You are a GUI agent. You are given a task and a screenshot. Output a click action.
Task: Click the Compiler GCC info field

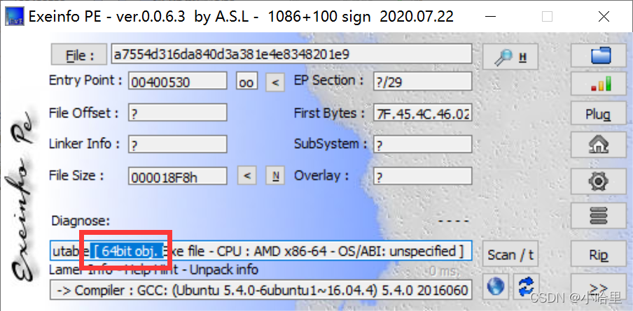(260, 289)
